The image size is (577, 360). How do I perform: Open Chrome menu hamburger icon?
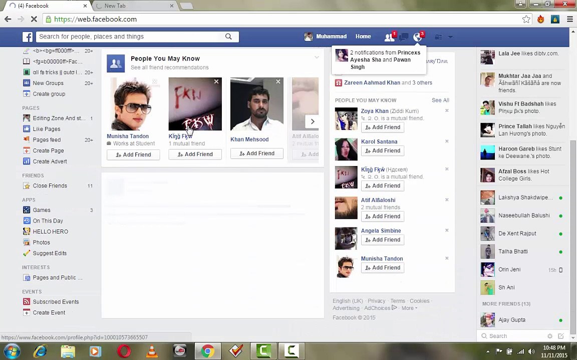click(x=569, y=19)
